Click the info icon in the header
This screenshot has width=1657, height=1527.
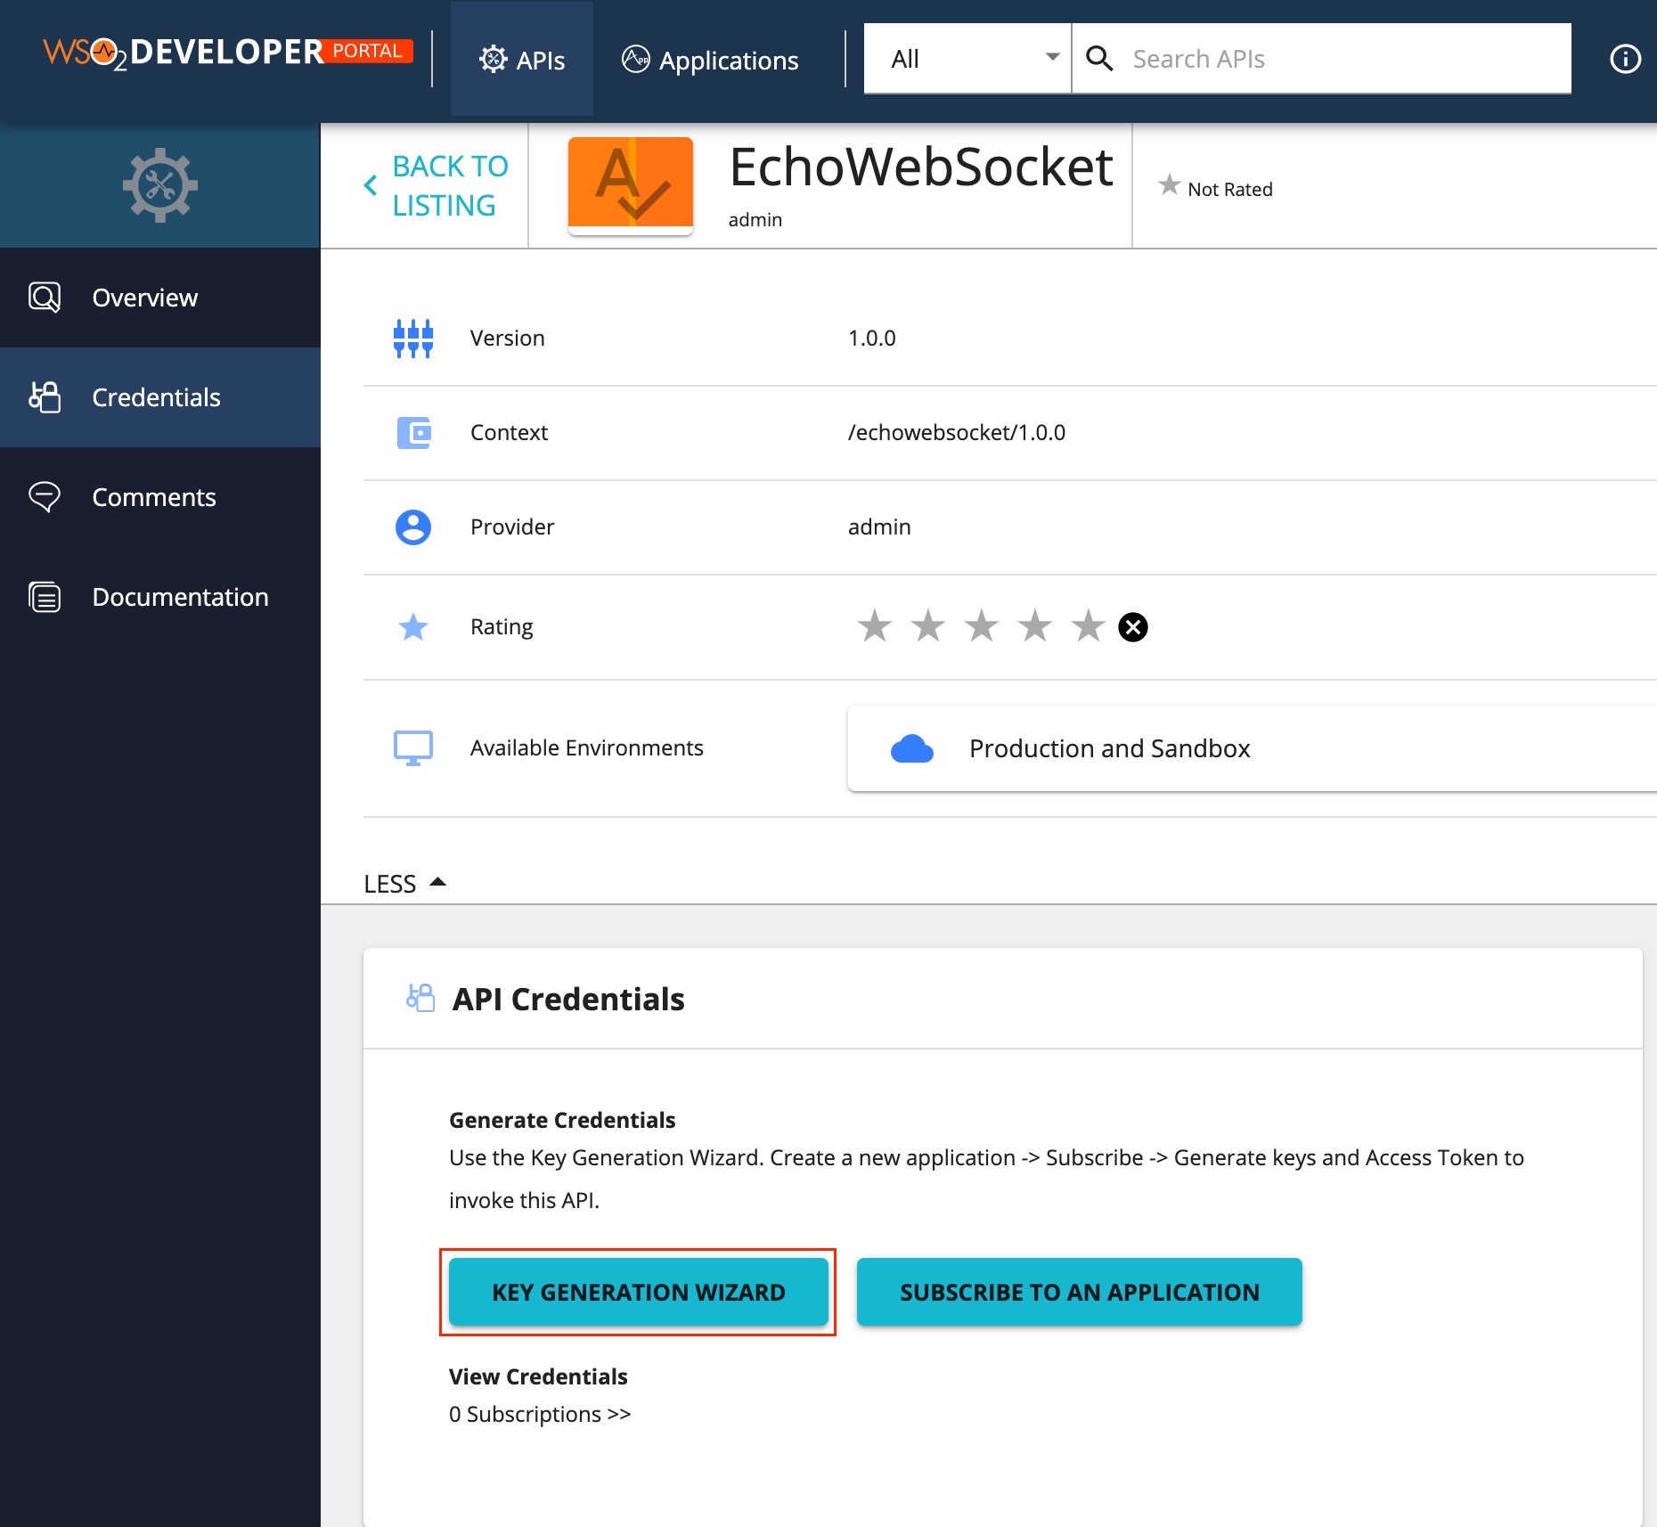click(x=1625, y=59)
